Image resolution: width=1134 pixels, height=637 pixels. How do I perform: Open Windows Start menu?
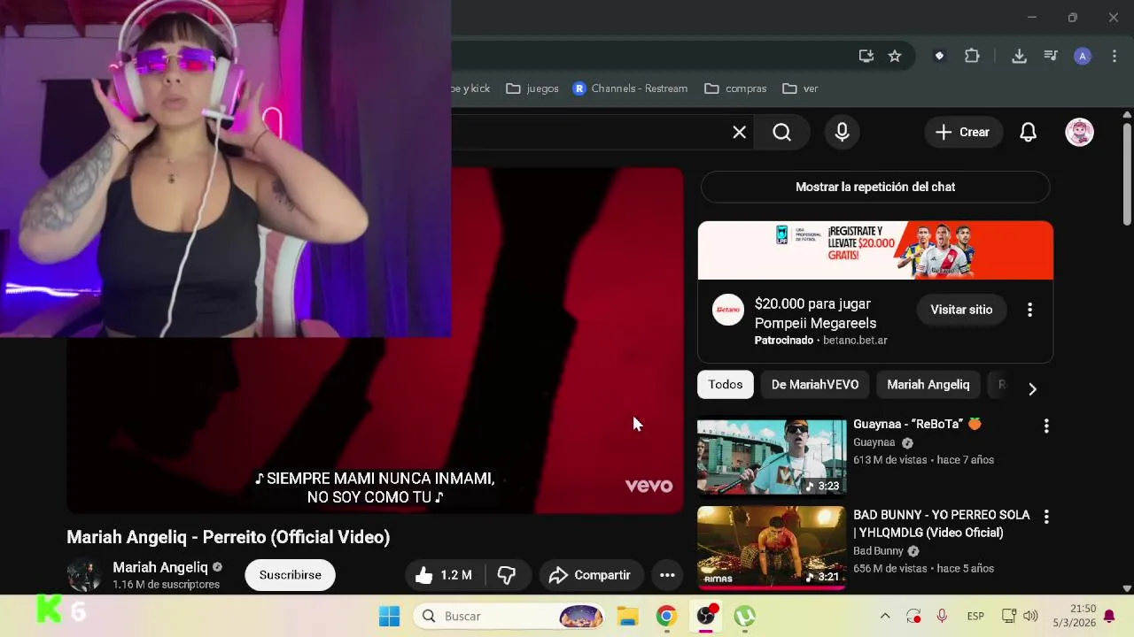(x=389, y=616)
